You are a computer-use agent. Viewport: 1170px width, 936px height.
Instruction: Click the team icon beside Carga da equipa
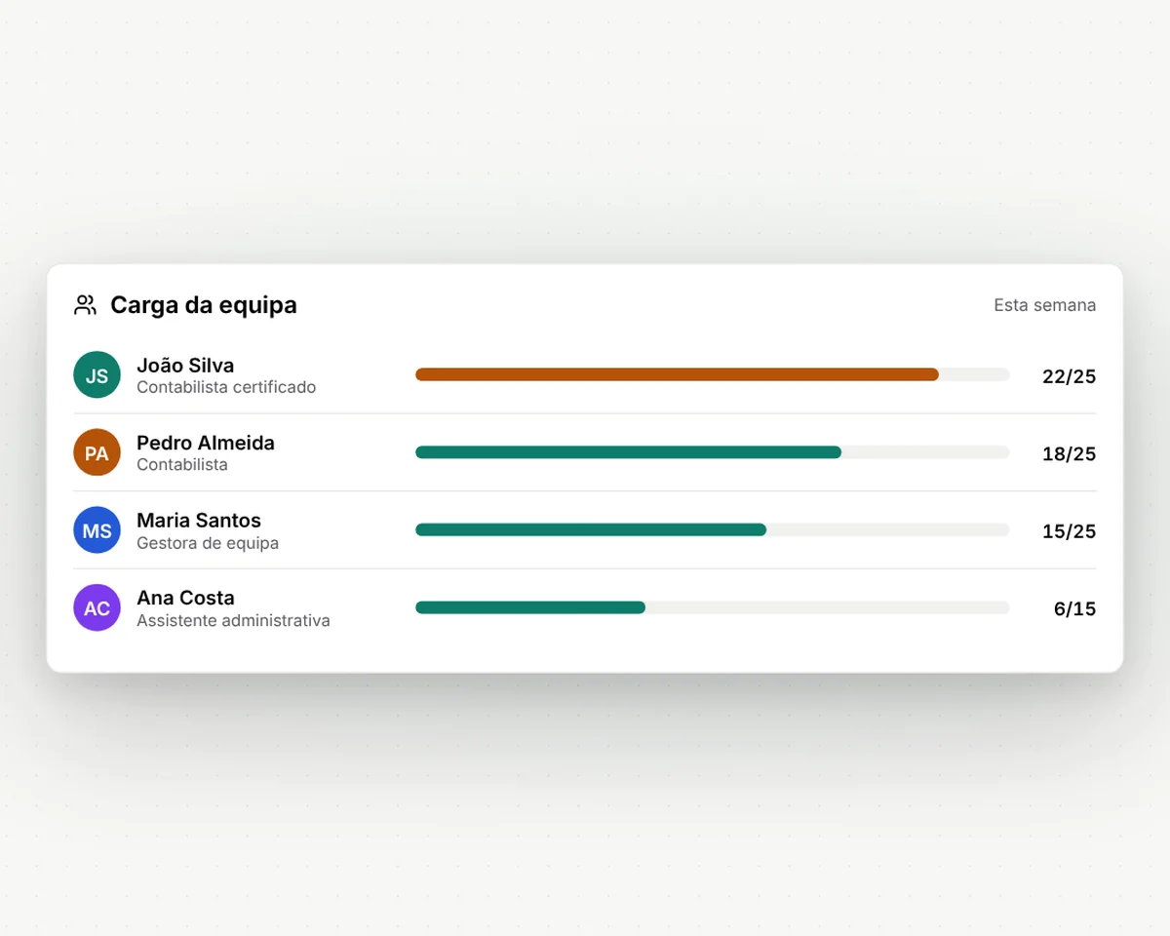tap(85, 305)
